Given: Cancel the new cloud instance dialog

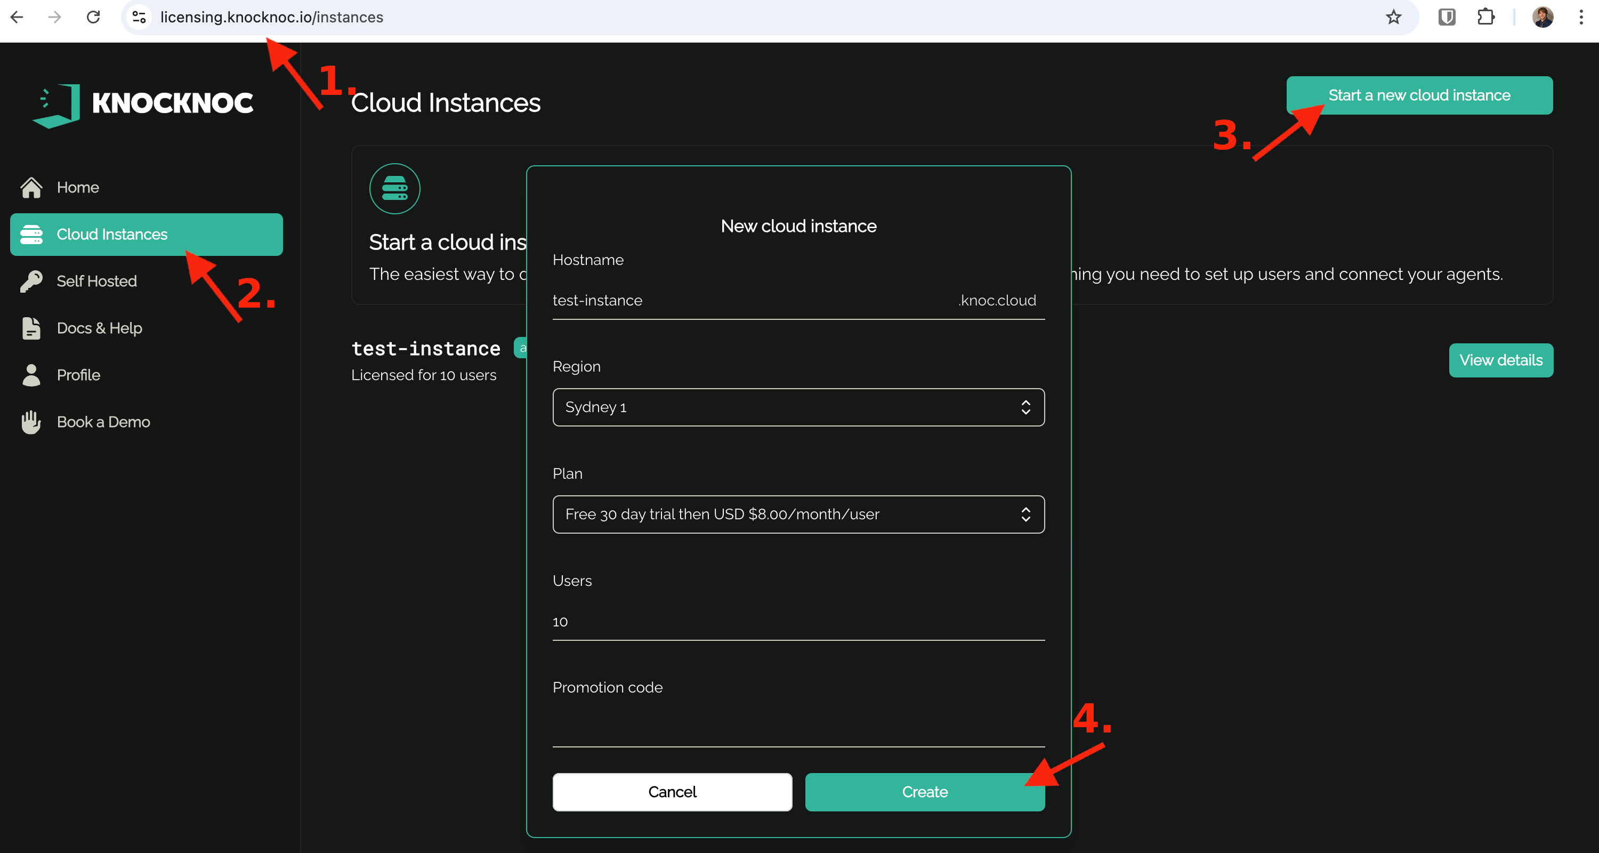Looking at the screenshot, I should tap(672, 792).
